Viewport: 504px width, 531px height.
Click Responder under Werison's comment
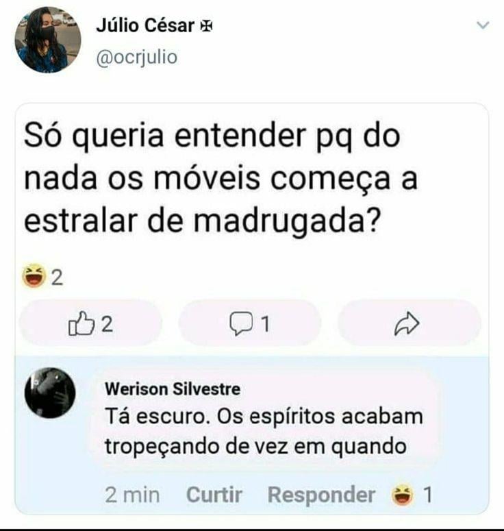321,495
